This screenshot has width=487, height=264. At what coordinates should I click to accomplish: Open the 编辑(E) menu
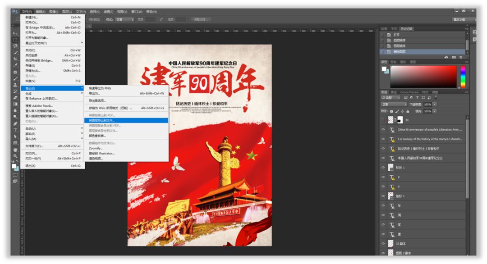[x=41, y=11]
